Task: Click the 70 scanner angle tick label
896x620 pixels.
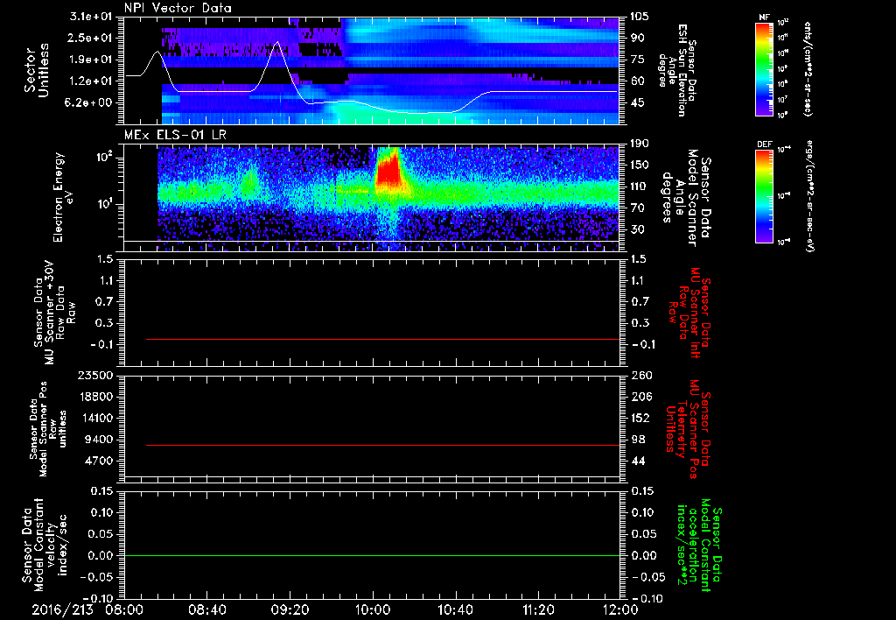Action: [x=637, y=208]
